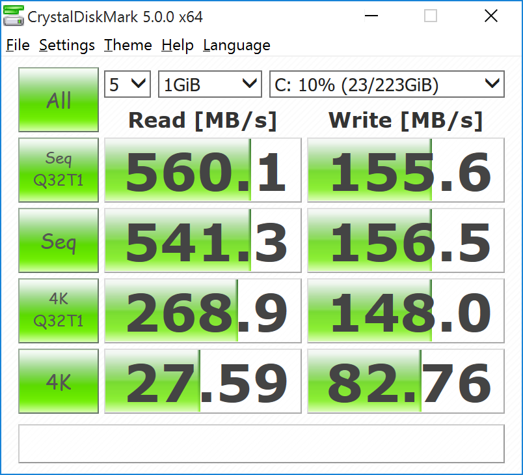Click the empty comment field at bottom
The width and height of the screenshot is (523, 475).
[x=261, y=444]
